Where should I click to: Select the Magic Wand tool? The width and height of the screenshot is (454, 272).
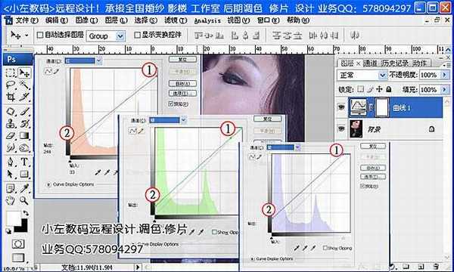pos(24,85)
